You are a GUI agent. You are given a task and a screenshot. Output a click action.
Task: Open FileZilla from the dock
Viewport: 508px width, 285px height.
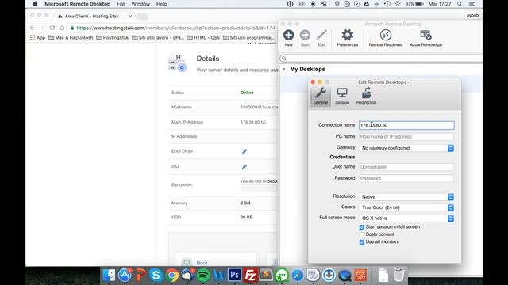click(x=250, y=275)
